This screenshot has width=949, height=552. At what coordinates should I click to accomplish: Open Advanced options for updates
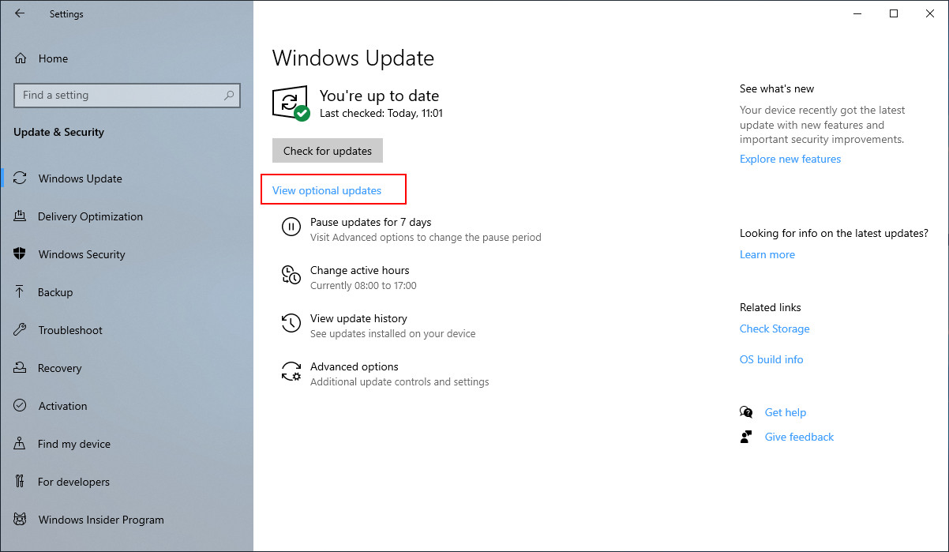pos(354,366)
